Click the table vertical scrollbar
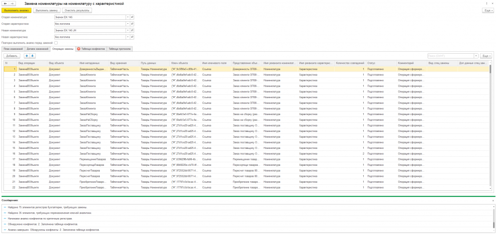The height and width of the screenshot is (234, 496). pos(491,126)
